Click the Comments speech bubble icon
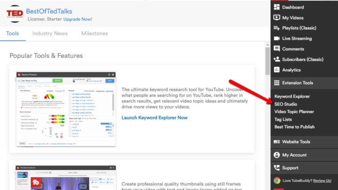This screenshot has height=190, width=338. click(x=277, y=49)
